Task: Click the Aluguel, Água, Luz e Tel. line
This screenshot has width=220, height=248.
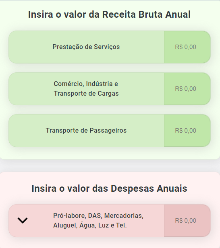Action: pos(90,225)
